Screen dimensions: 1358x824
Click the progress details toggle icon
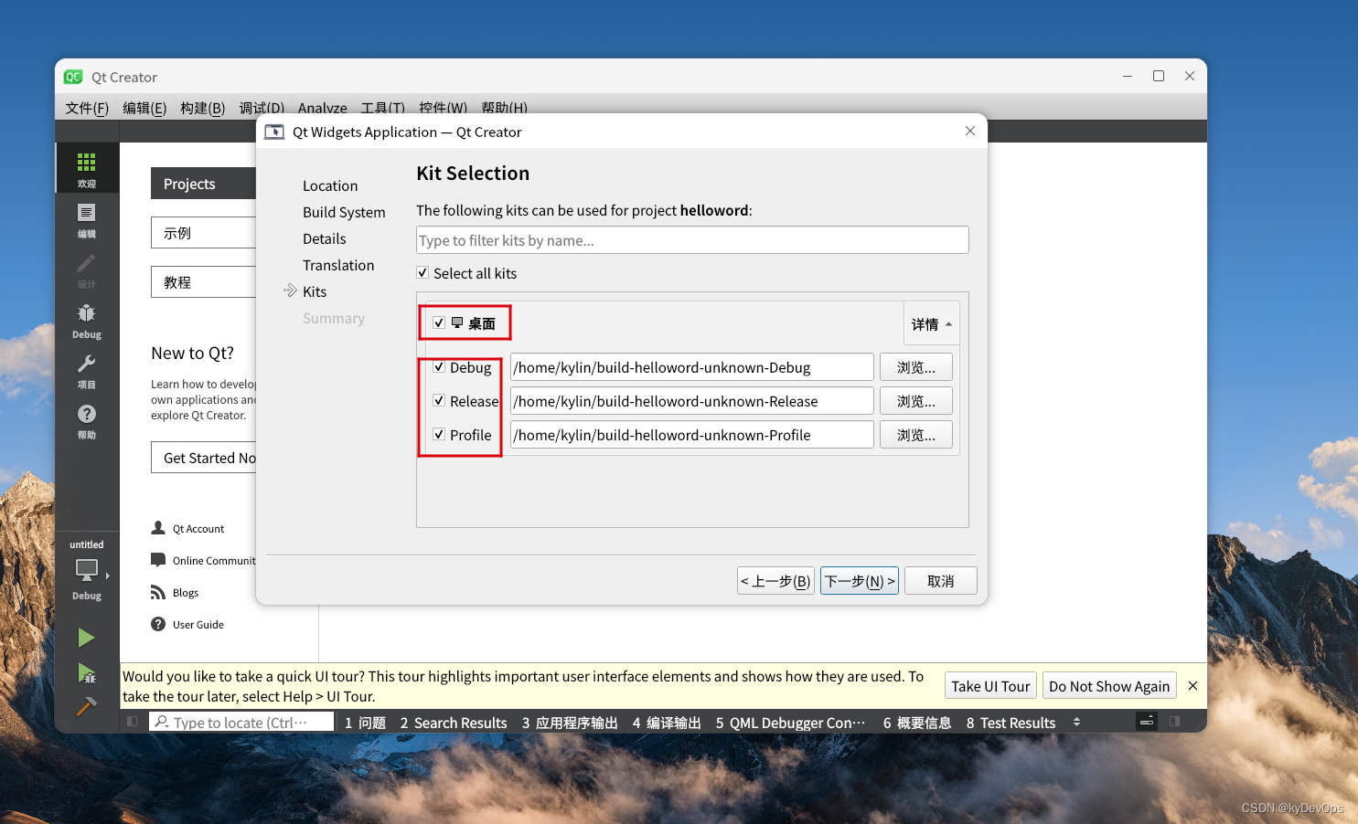[1147, 722]
